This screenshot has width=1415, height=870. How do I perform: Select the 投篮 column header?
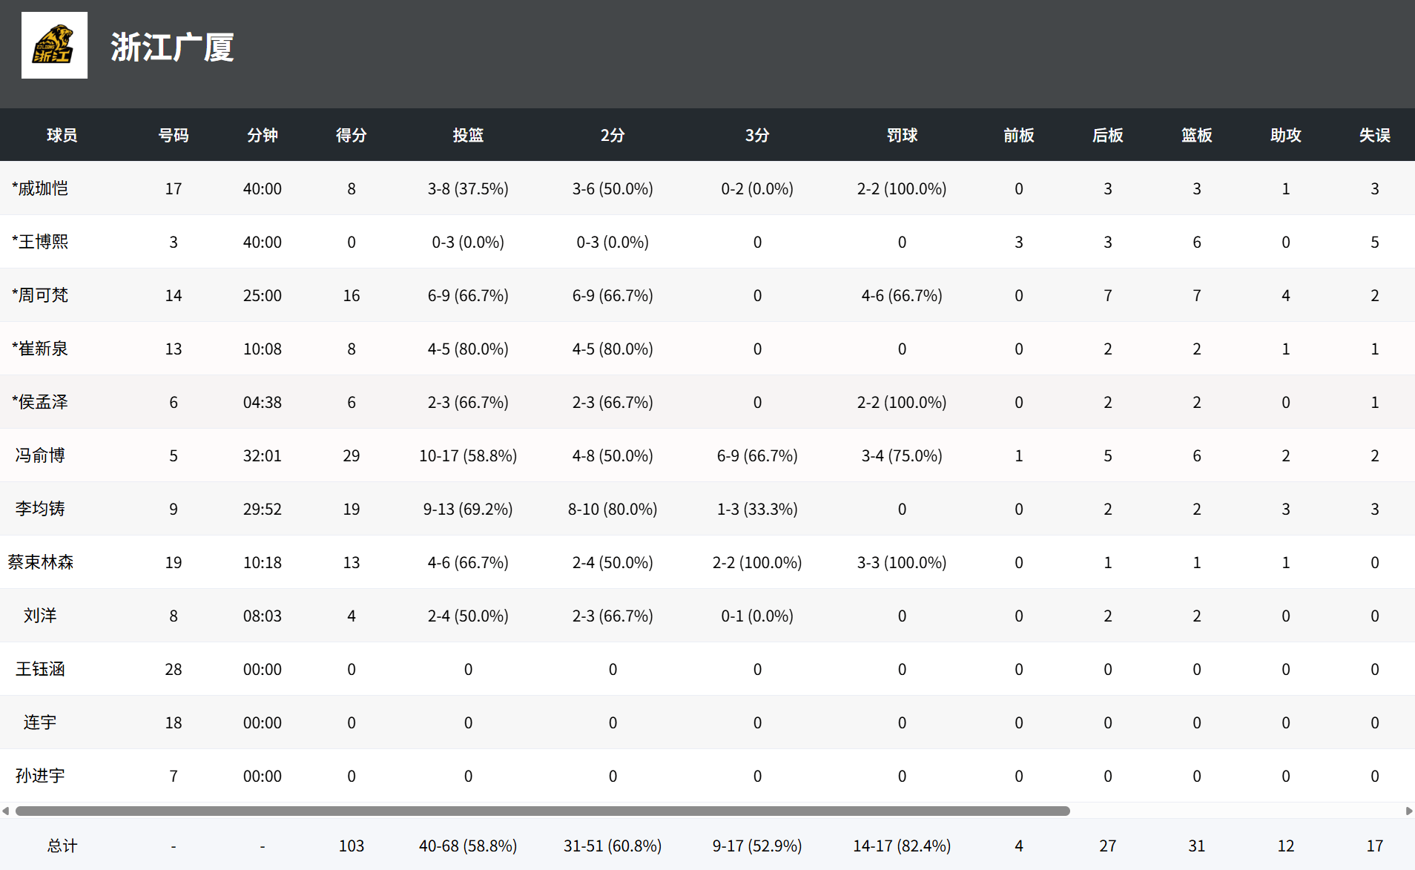point(468,135)
